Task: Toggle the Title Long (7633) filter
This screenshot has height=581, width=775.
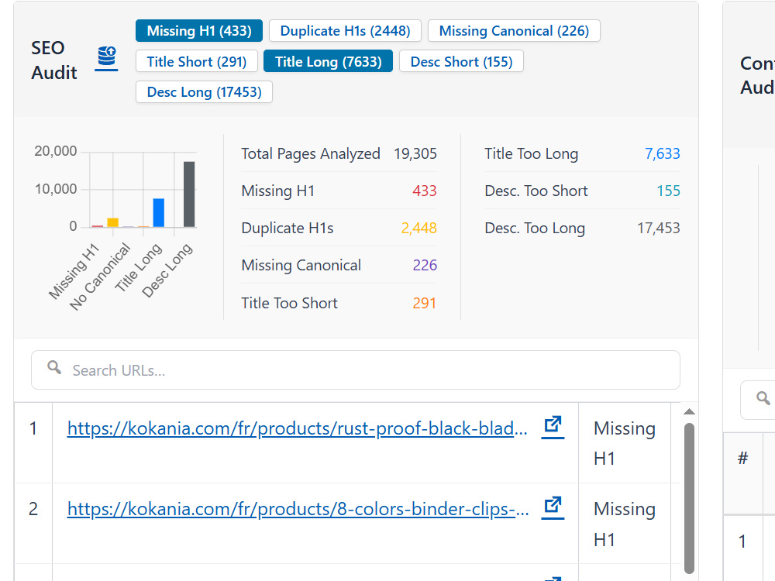Action: (x=328, y=61)
